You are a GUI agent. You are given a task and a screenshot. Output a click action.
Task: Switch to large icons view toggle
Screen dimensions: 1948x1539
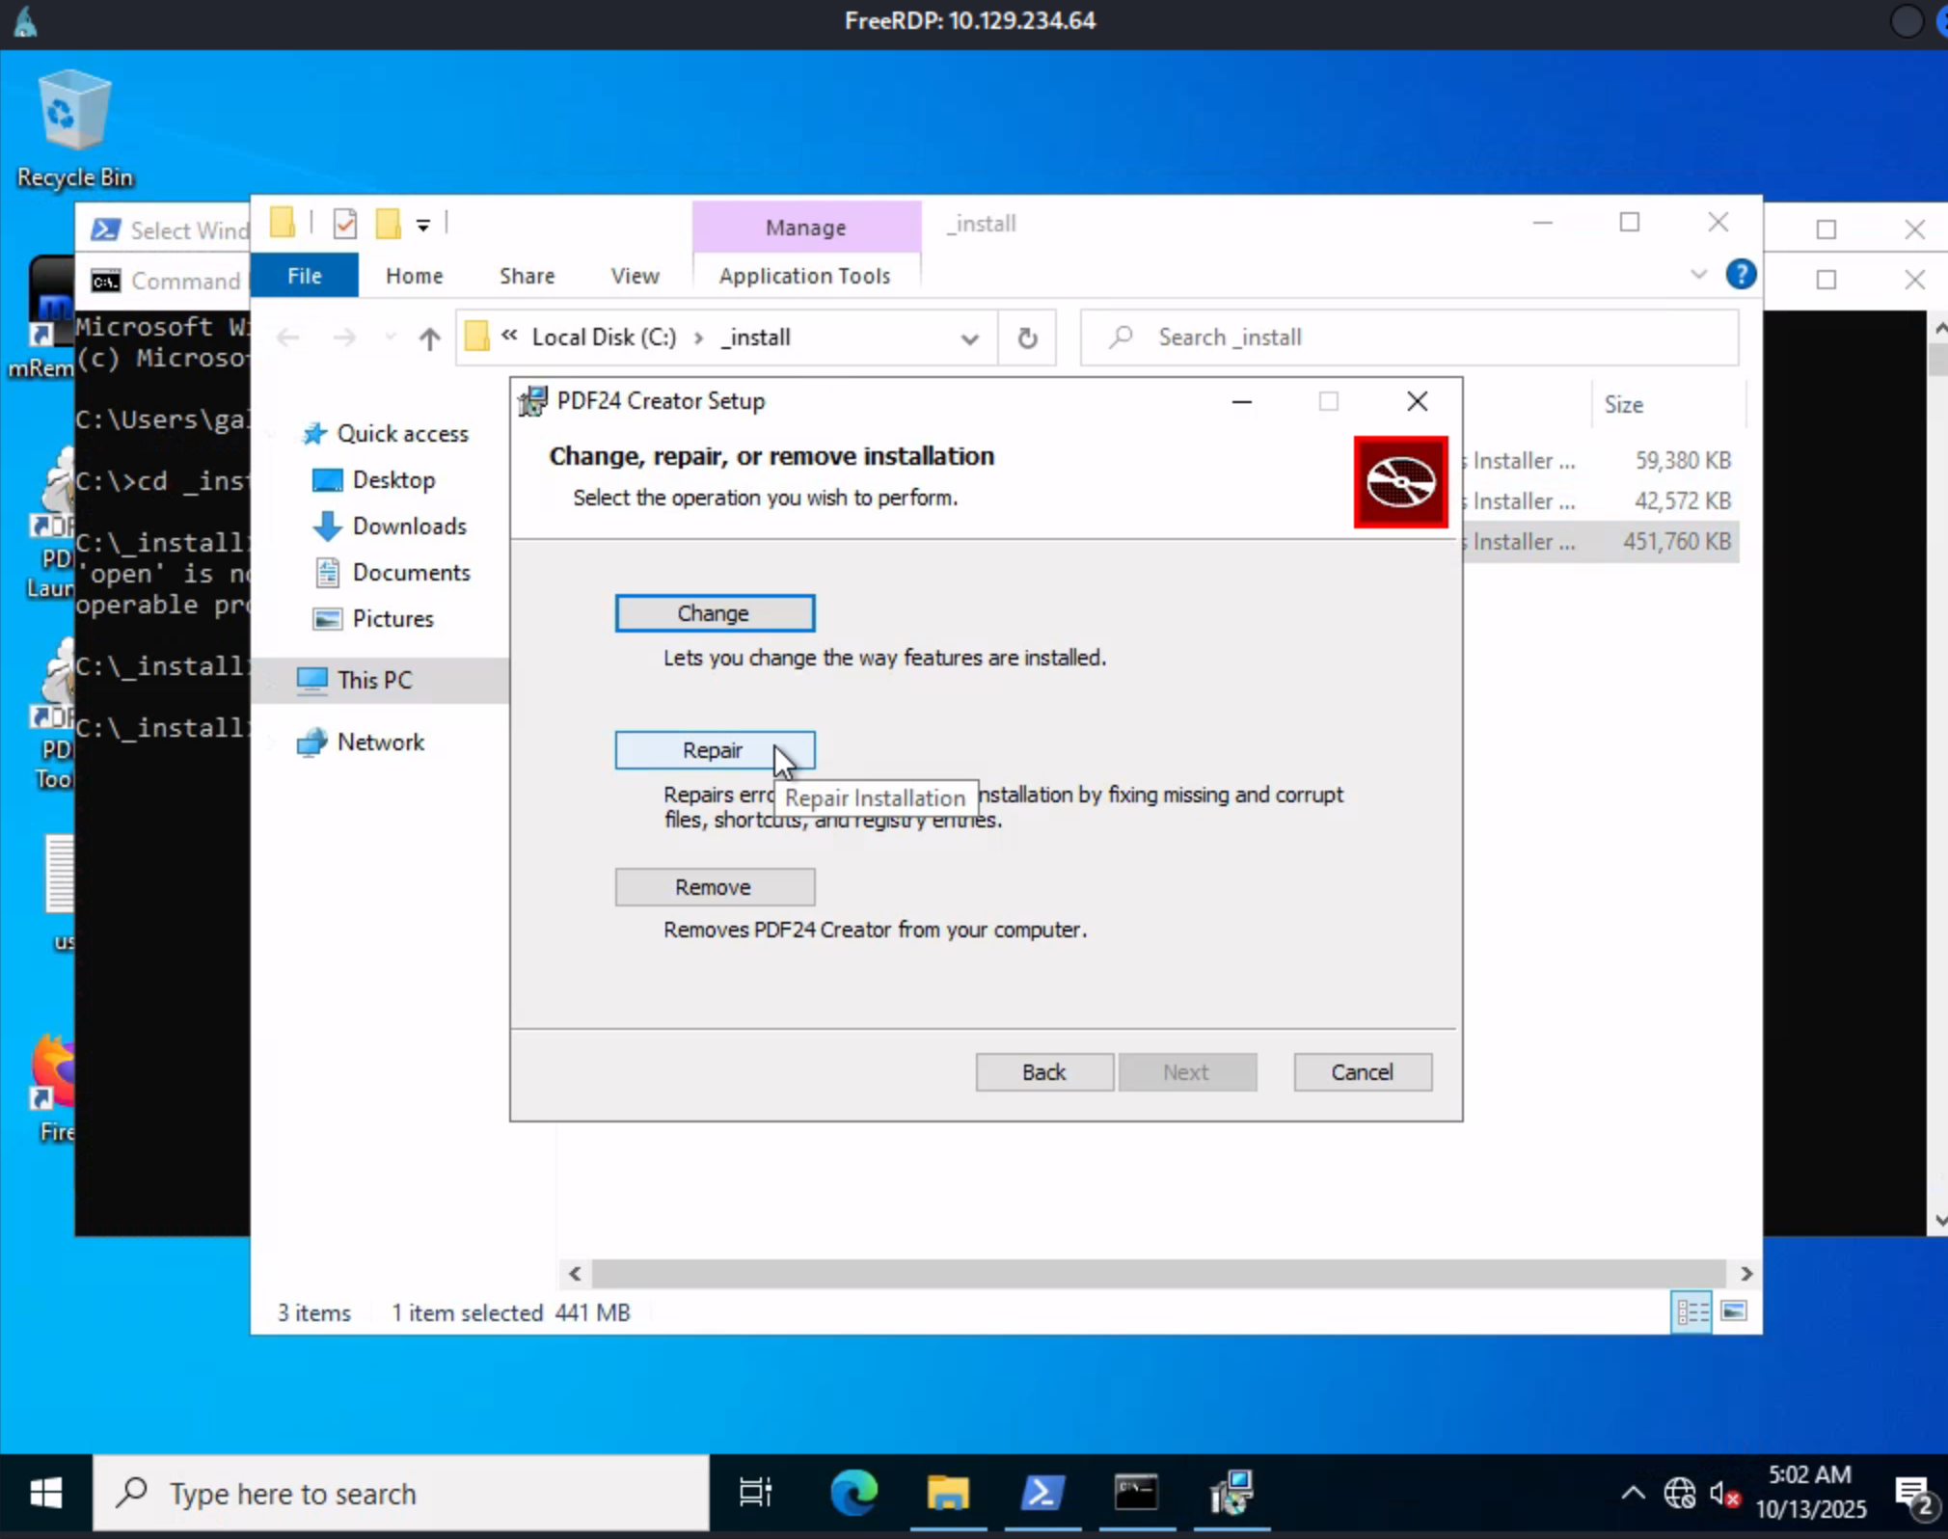pos(1733,1311)
